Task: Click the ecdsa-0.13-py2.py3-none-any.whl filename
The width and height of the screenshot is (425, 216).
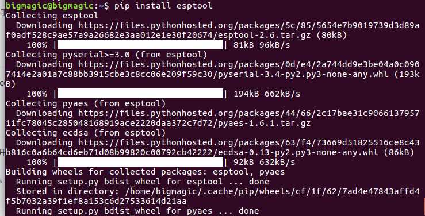Action: point(298,152)
